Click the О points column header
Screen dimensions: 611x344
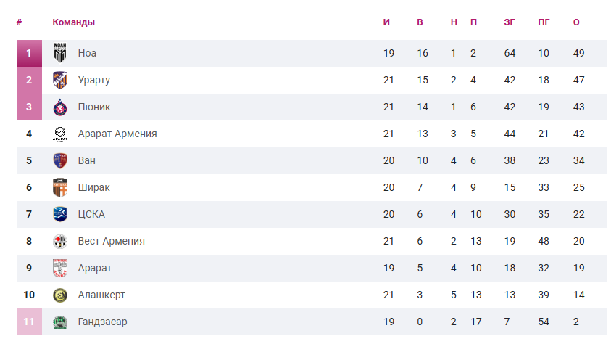pyautogui.click(x=576, y=22)
